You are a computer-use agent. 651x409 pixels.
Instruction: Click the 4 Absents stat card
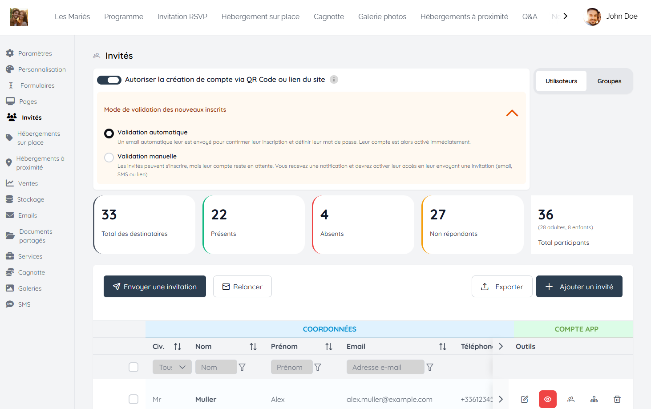click(x=363, y=225)
